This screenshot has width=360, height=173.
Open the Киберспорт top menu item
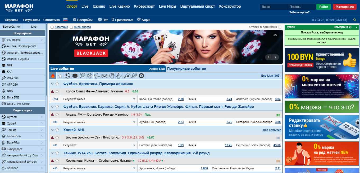click(x=144, y=6)
